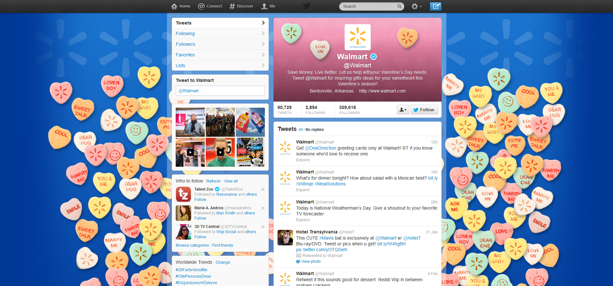Dismiss the Talent Zoo suggestion
Viewport: 613px width, 286px height.
pos(263,189)
